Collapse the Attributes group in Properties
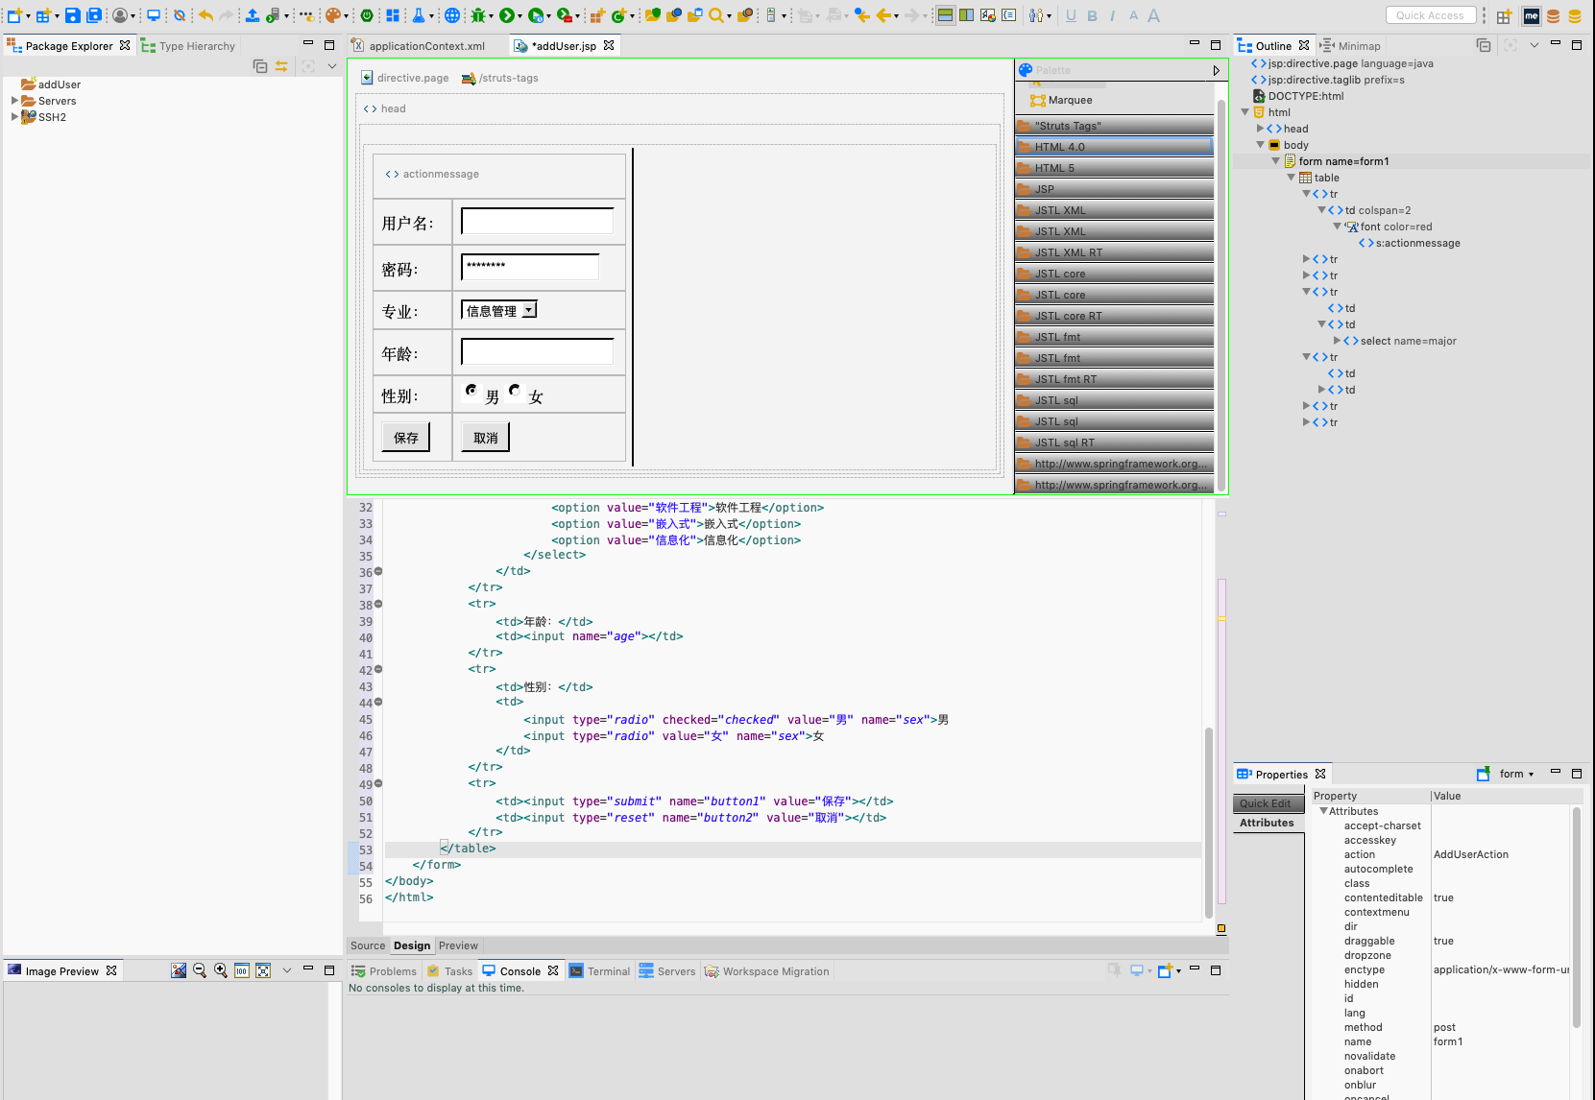This screenshot has height=1100, width=1595. (x=1323, y=811)
